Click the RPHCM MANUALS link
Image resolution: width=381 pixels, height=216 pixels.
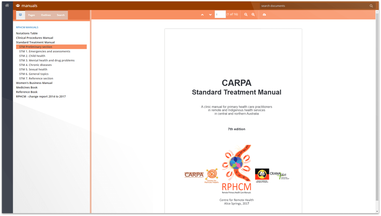(x=27, y=27)
